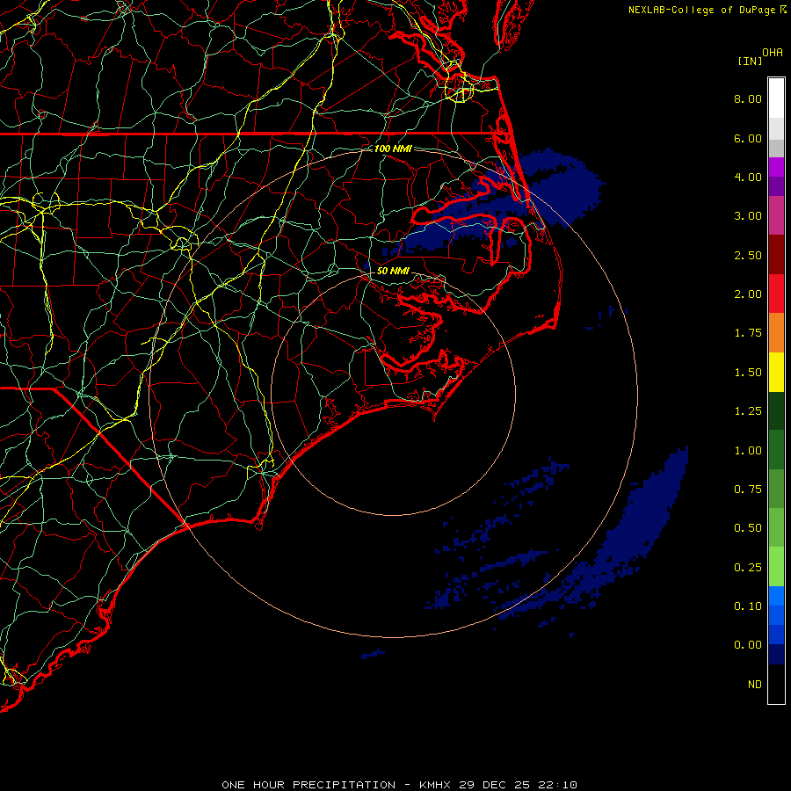Click the white 8.00 inch legend swatch
The width and height of the screenshot is (791, 791).
point(776,98)
